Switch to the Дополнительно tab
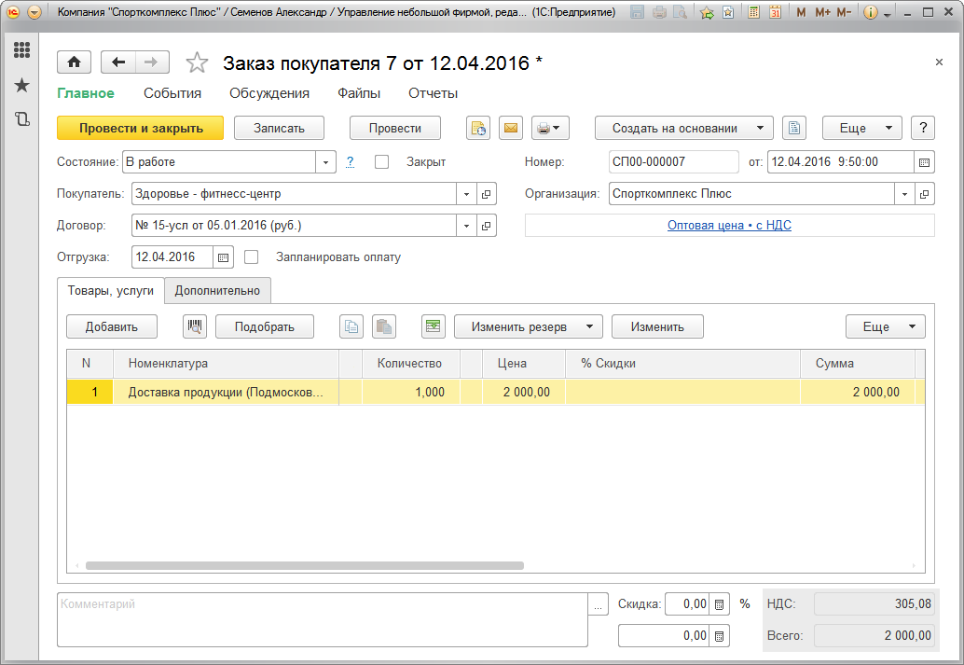The image size is (964, 665). (217, 290)
